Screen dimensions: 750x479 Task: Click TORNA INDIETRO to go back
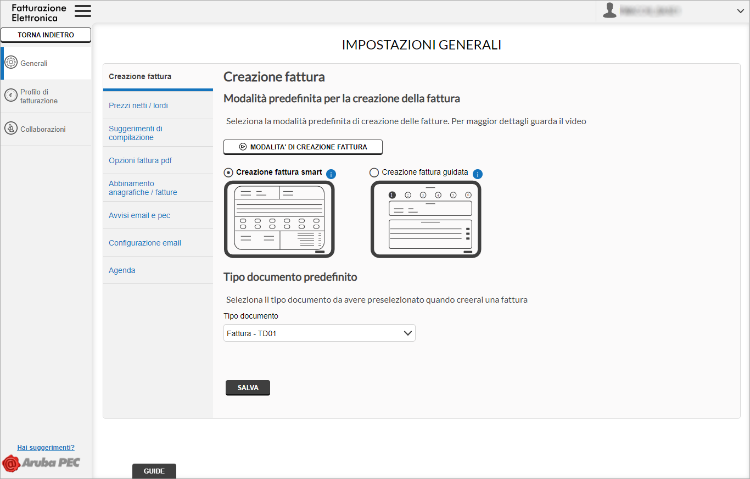tap(46, 35)
